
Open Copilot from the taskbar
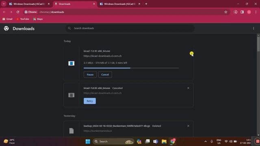[x=139, y=142]
